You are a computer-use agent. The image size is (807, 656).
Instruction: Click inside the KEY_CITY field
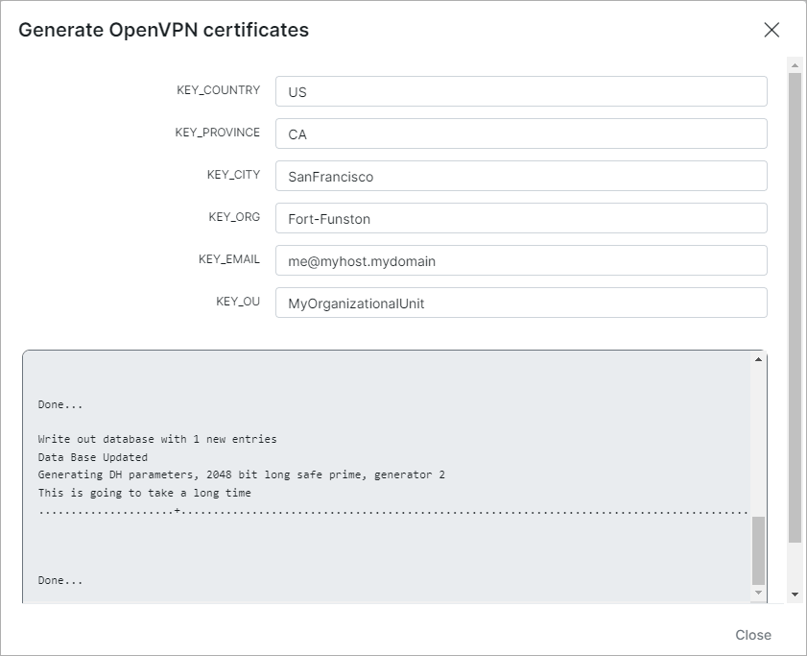click(x=521, y=176)
